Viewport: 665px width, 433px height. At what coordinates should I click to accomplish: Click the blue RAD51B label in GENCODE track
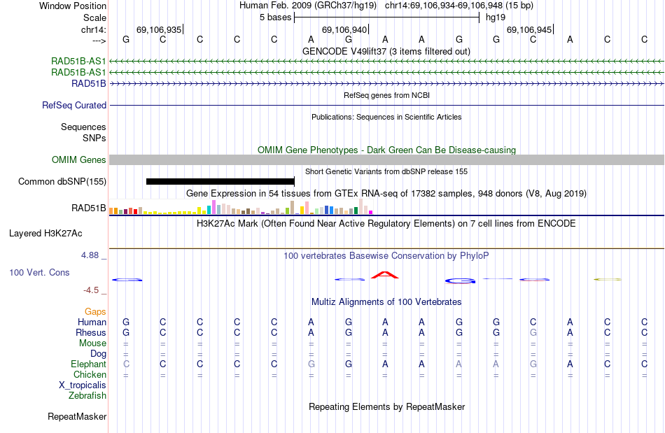pos(89,83)
